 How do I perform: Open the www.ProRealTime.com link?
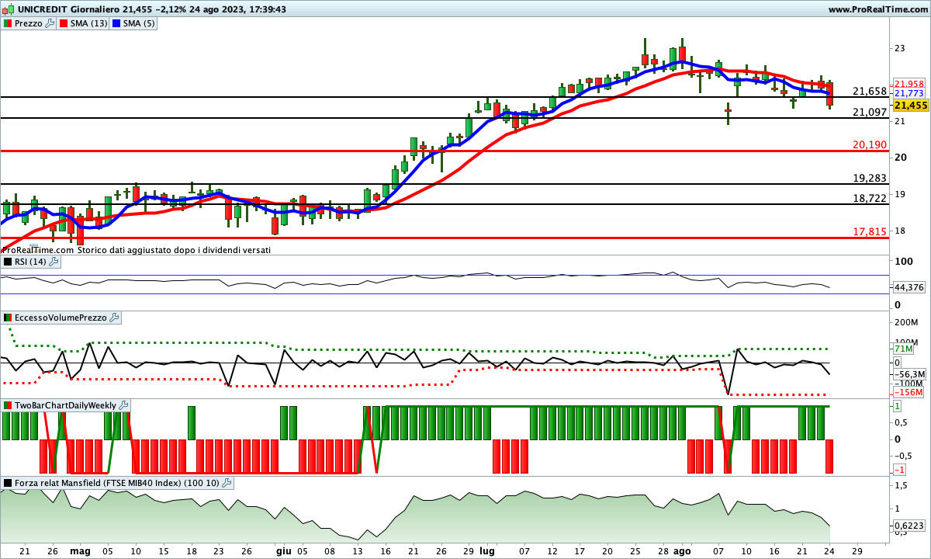tap(877, 9)
